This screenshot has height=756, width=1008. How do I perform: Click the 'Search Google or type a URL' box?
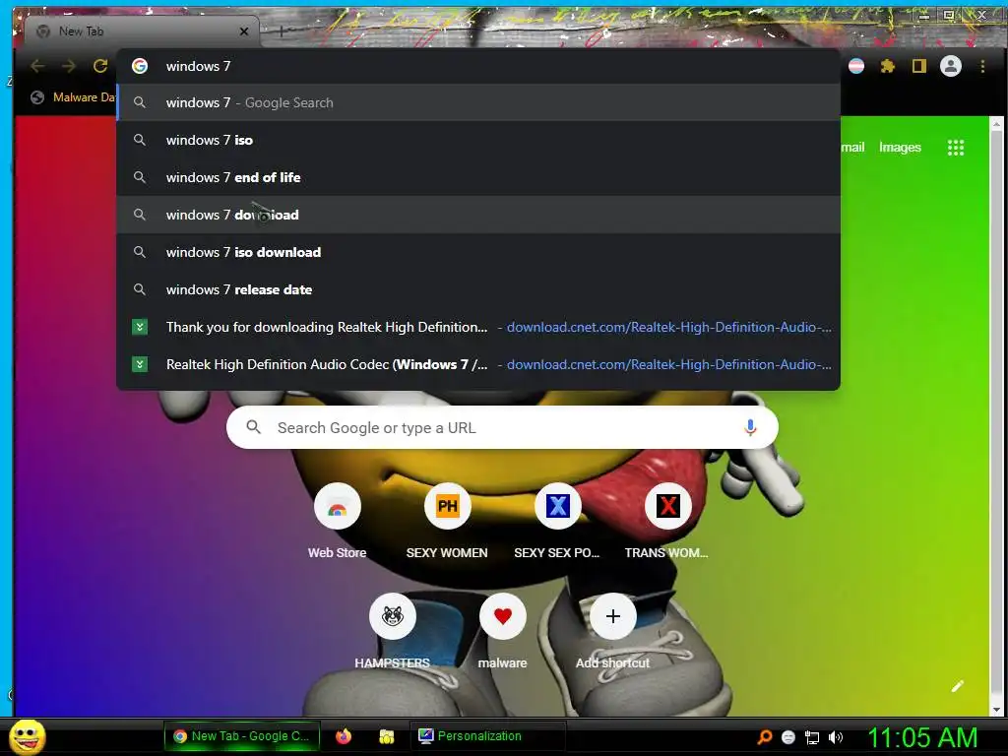click(502, 427)
